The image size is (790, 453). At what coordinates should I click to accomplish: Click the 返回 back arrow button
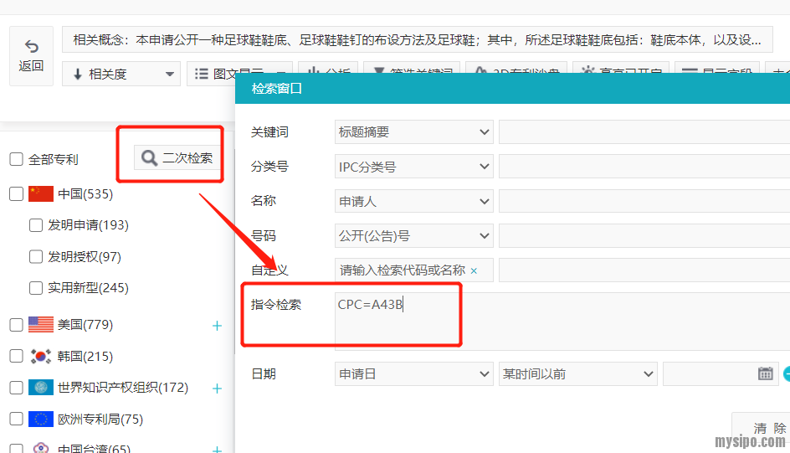tap(31, 55)
